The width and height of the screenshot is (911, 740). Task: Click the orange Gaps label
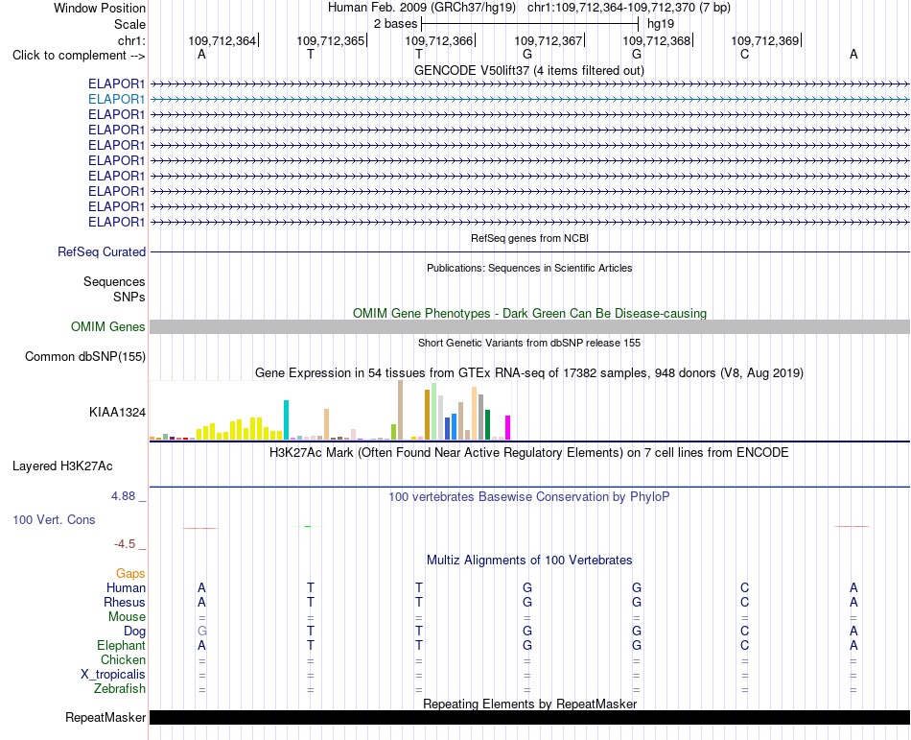tap(130, 574)
